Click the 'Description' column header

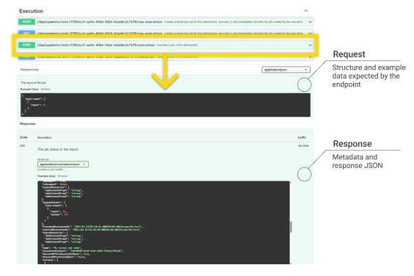point(45,137)
